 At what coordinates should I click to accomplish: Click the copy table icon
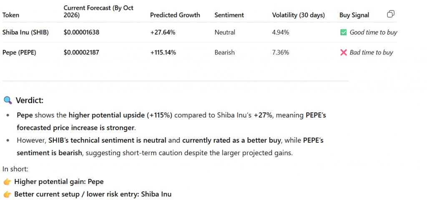click(x=391, y=14)
